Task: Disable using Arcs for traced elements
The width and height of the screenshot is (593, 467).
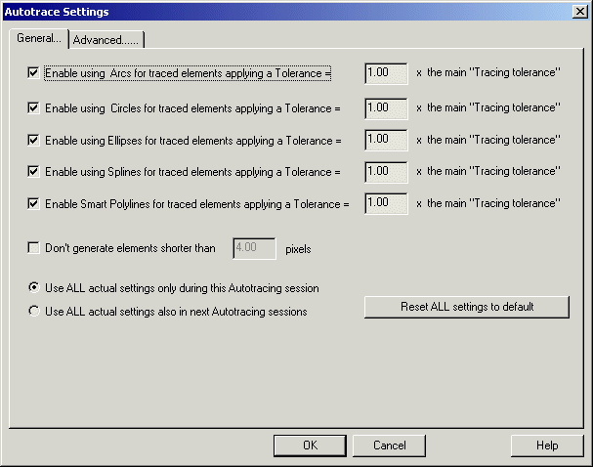Action: (x=34, y=73)
